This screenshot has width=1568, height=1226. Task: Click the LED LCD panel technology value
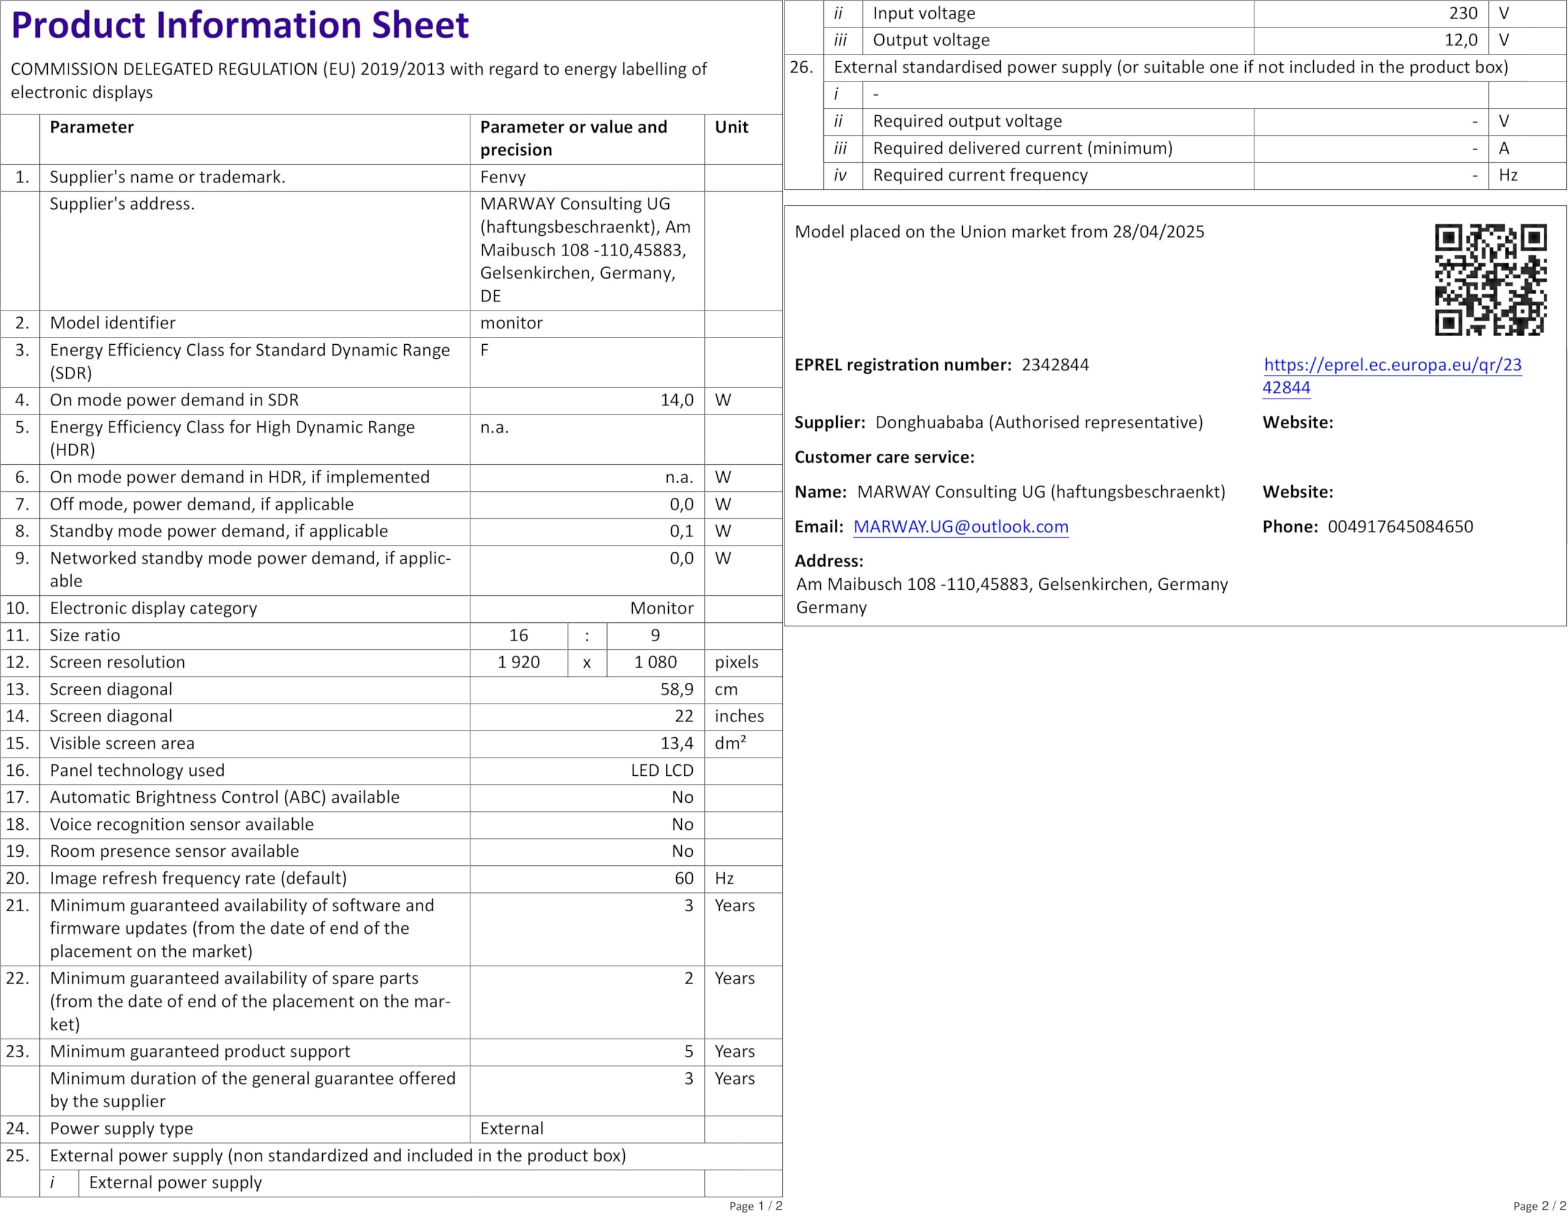(x=661, y=771)
